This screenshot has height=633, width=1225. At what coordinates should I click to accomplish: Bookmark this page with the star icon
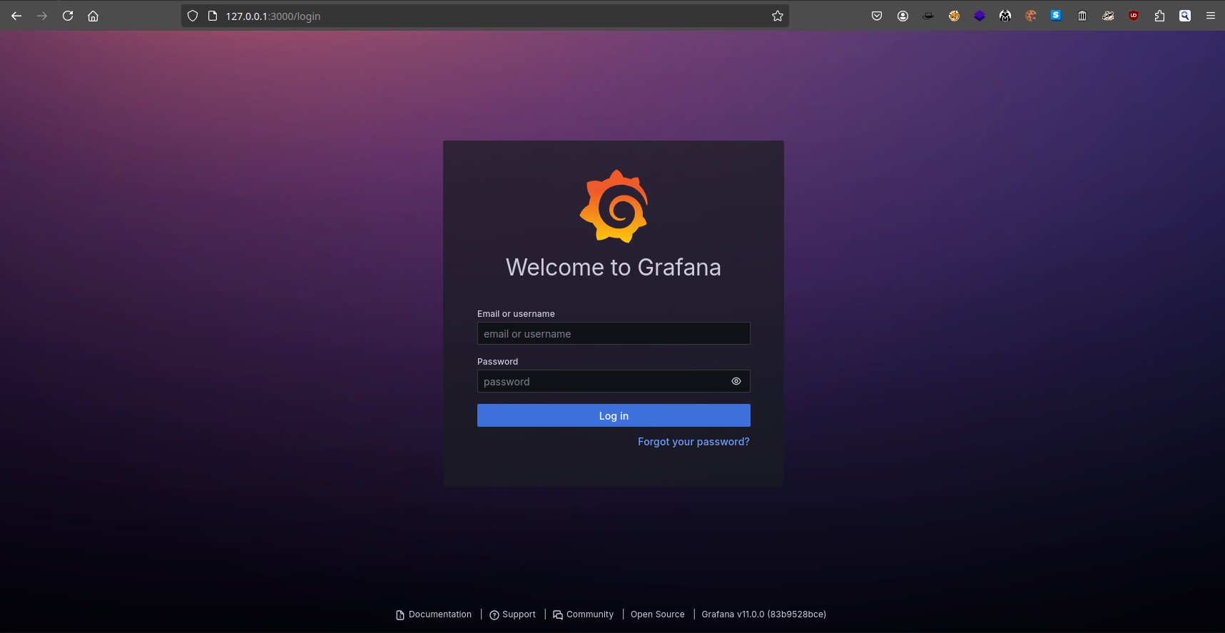[x=778, y=16]
